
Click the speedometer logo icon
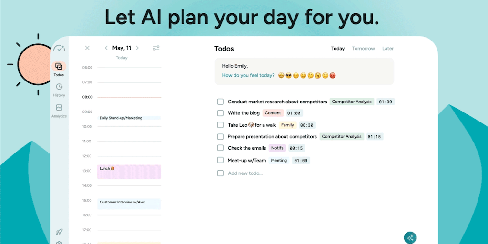59,48
